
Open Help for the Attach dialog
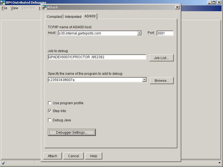pyautogui.click(x=94, y=156)
